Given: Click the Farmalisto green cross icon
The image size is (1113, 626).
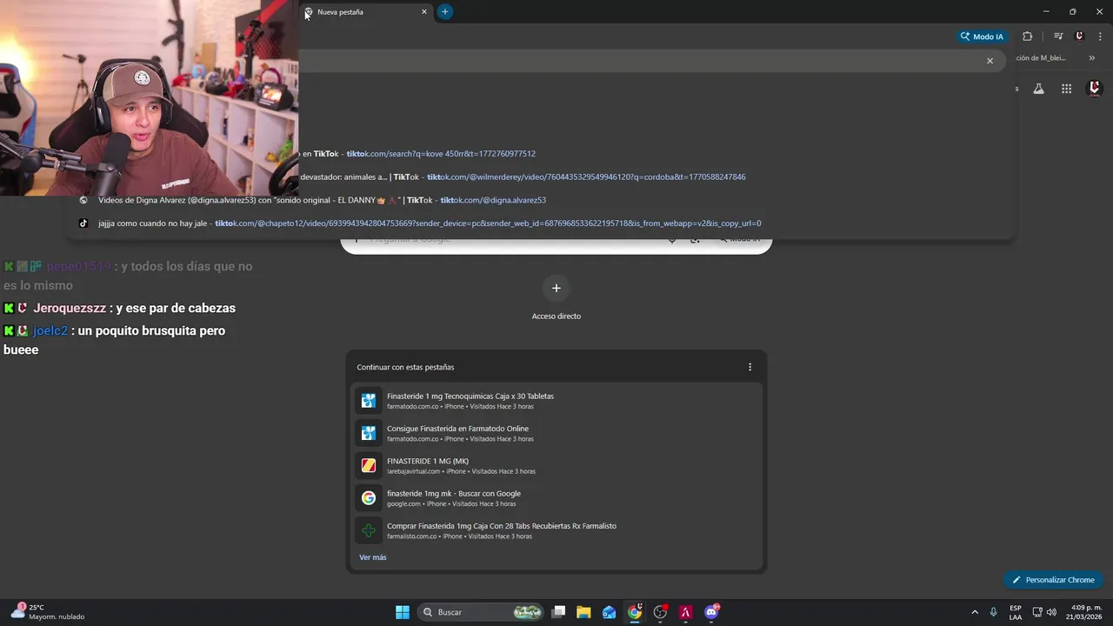Looking at the screenshot, I should point(369,530).
